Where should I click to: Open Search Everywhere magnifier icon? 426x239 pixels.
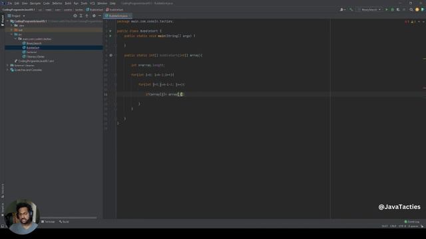coord(411,9)
